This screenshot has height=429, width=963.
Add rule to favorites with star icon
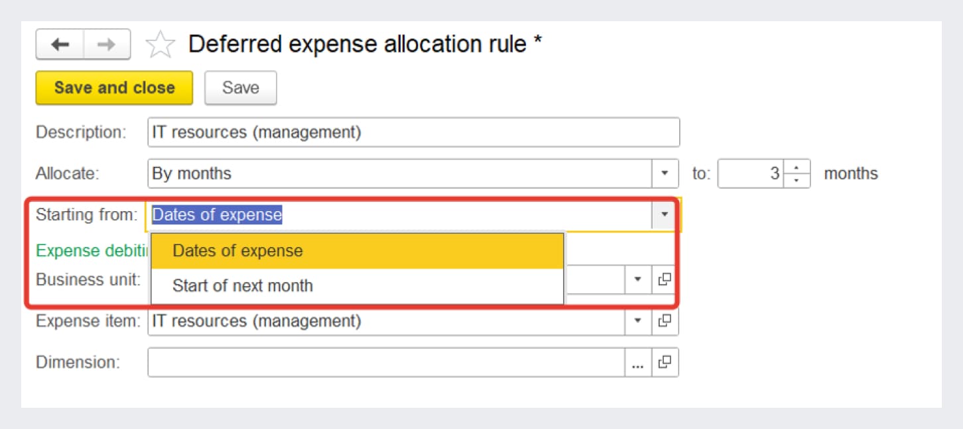pos(160,45)
